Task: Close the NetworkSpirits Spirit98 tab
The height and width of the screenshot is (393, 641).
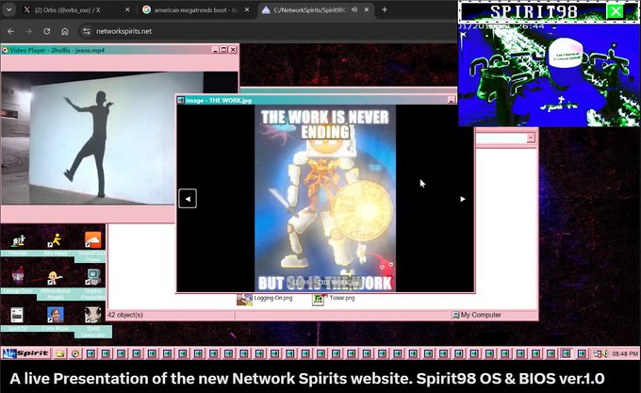Action: point(367,9)
